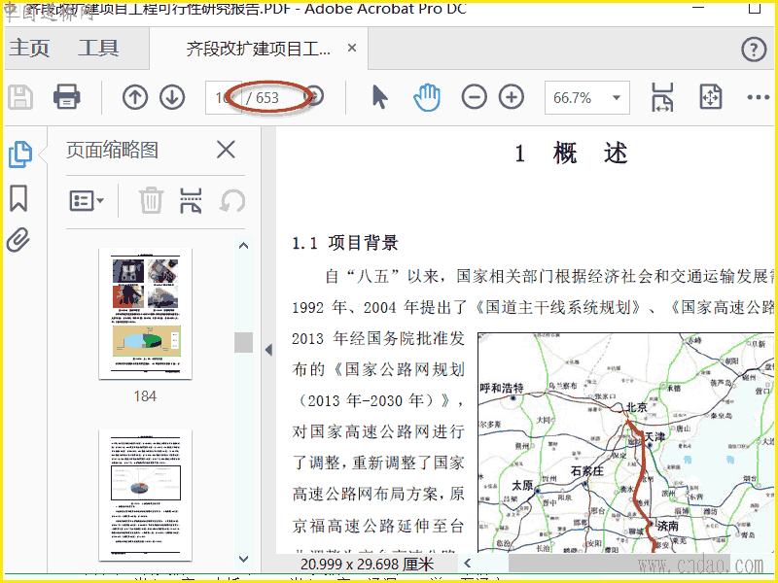Click the thumbnail panel scrollbar handle

coord(244,342)
